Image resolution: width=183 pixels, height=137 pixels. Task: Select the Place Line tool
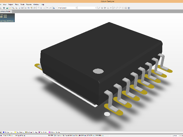99,8
